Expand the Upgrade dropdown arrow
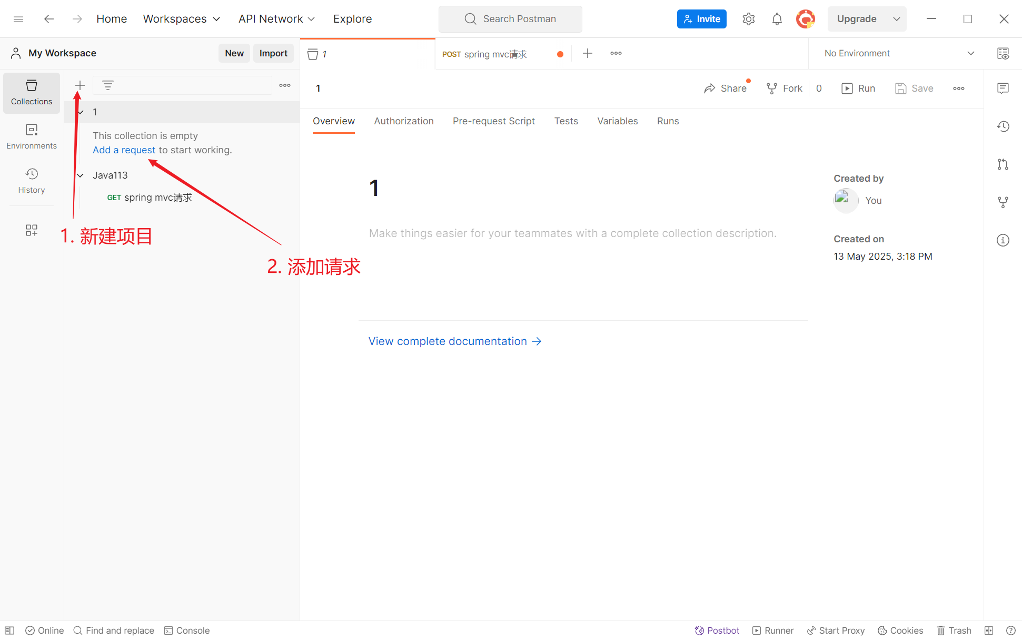This screenshot has width=1022, height=640. click(896, 19)
